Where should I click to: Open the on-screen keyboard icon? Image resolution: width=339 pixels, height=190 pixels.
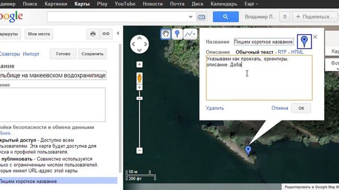tap(201, 17)
